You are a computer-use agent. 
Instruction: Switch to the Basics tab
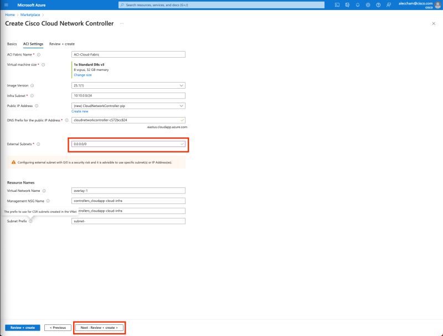point(11,44)
